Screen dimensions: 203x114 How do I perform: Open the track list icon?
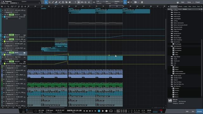2,6
